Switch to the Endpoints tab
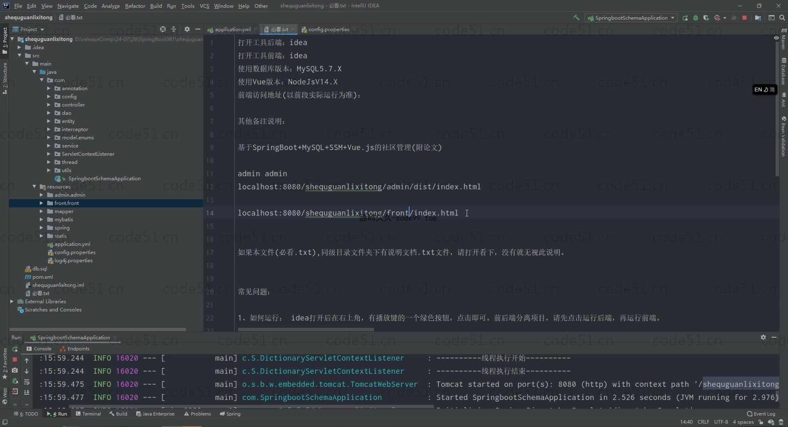Screen dimensions: 788x427 (x=75, y=349)
